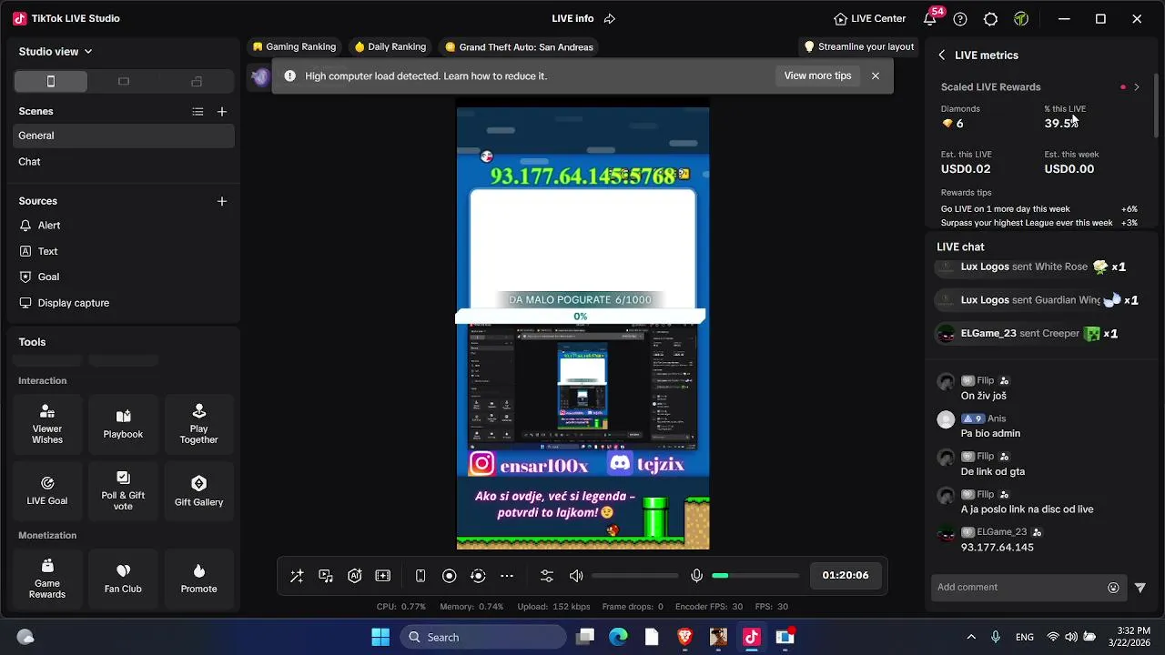Click the phone icon in the bottom toolbar
The width and height of the screenshot is (1165, 655).
coord(420,576)
